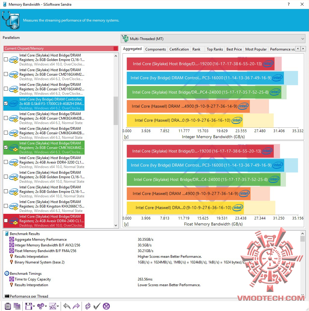
Task: Select the Best Price tab
Action: (234, 49)
